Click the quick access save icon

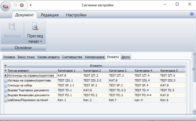coord(15,5)
